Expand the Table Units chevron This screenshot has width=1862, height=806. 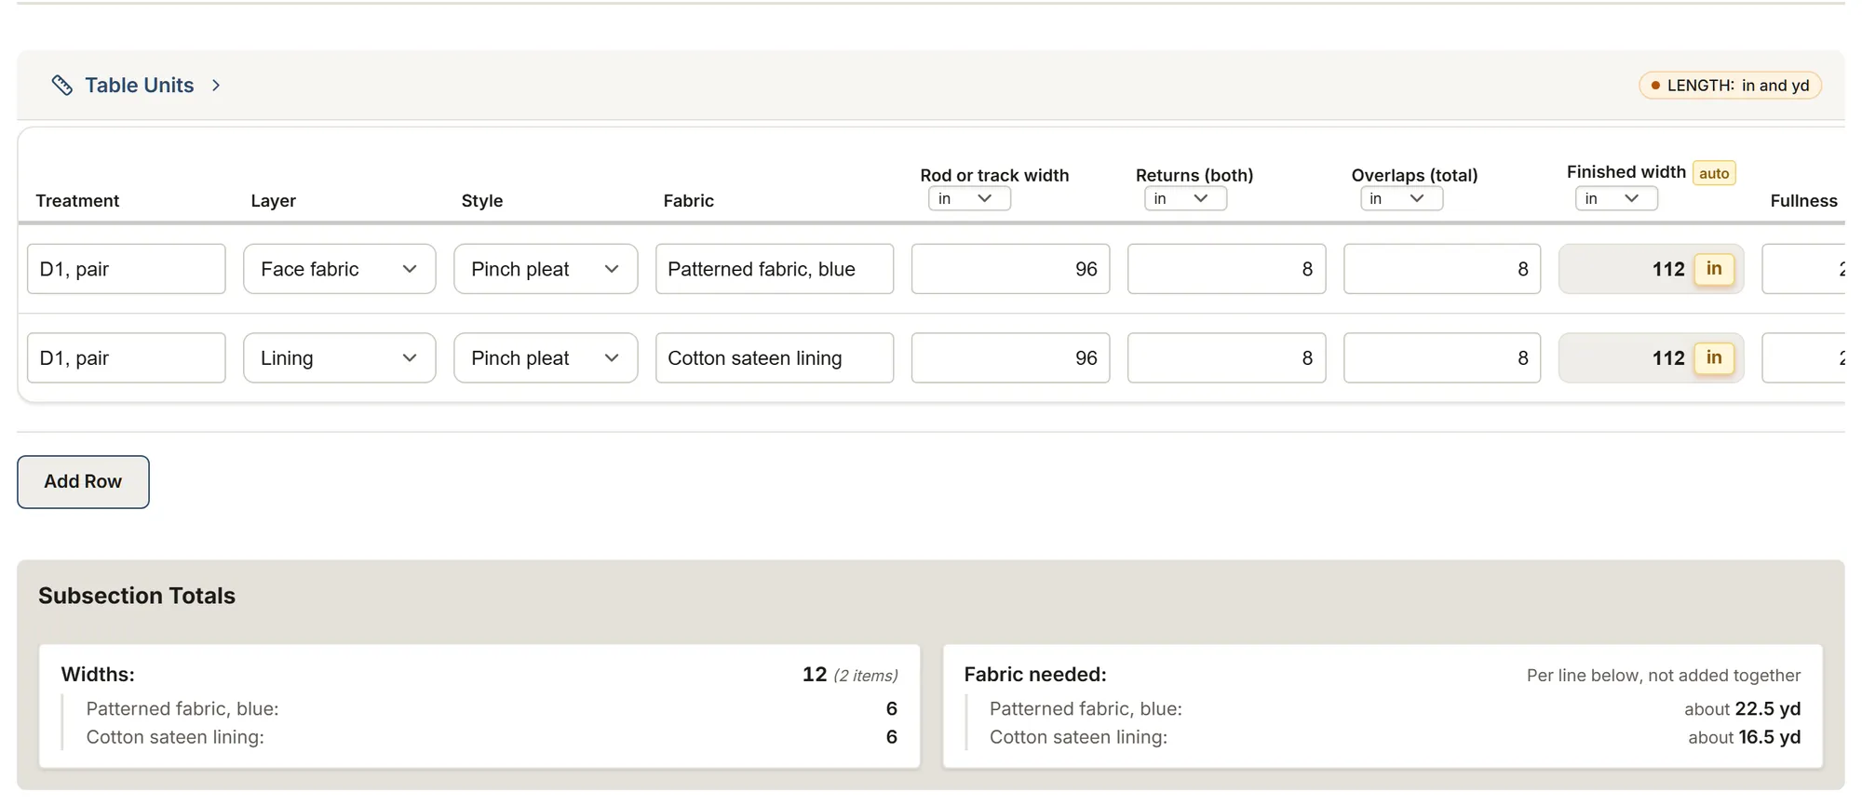[x=216, y=86]
